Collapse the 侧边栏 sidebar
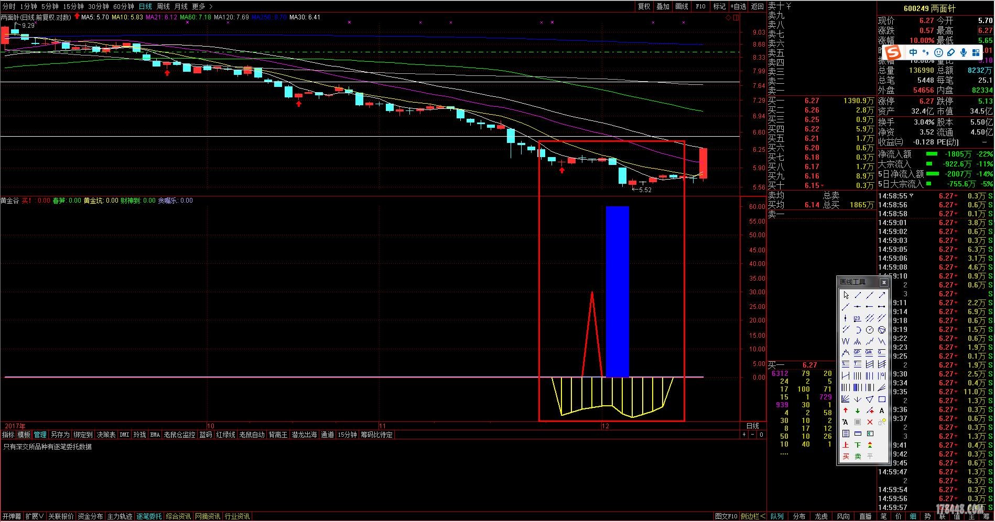 (753, 516)
